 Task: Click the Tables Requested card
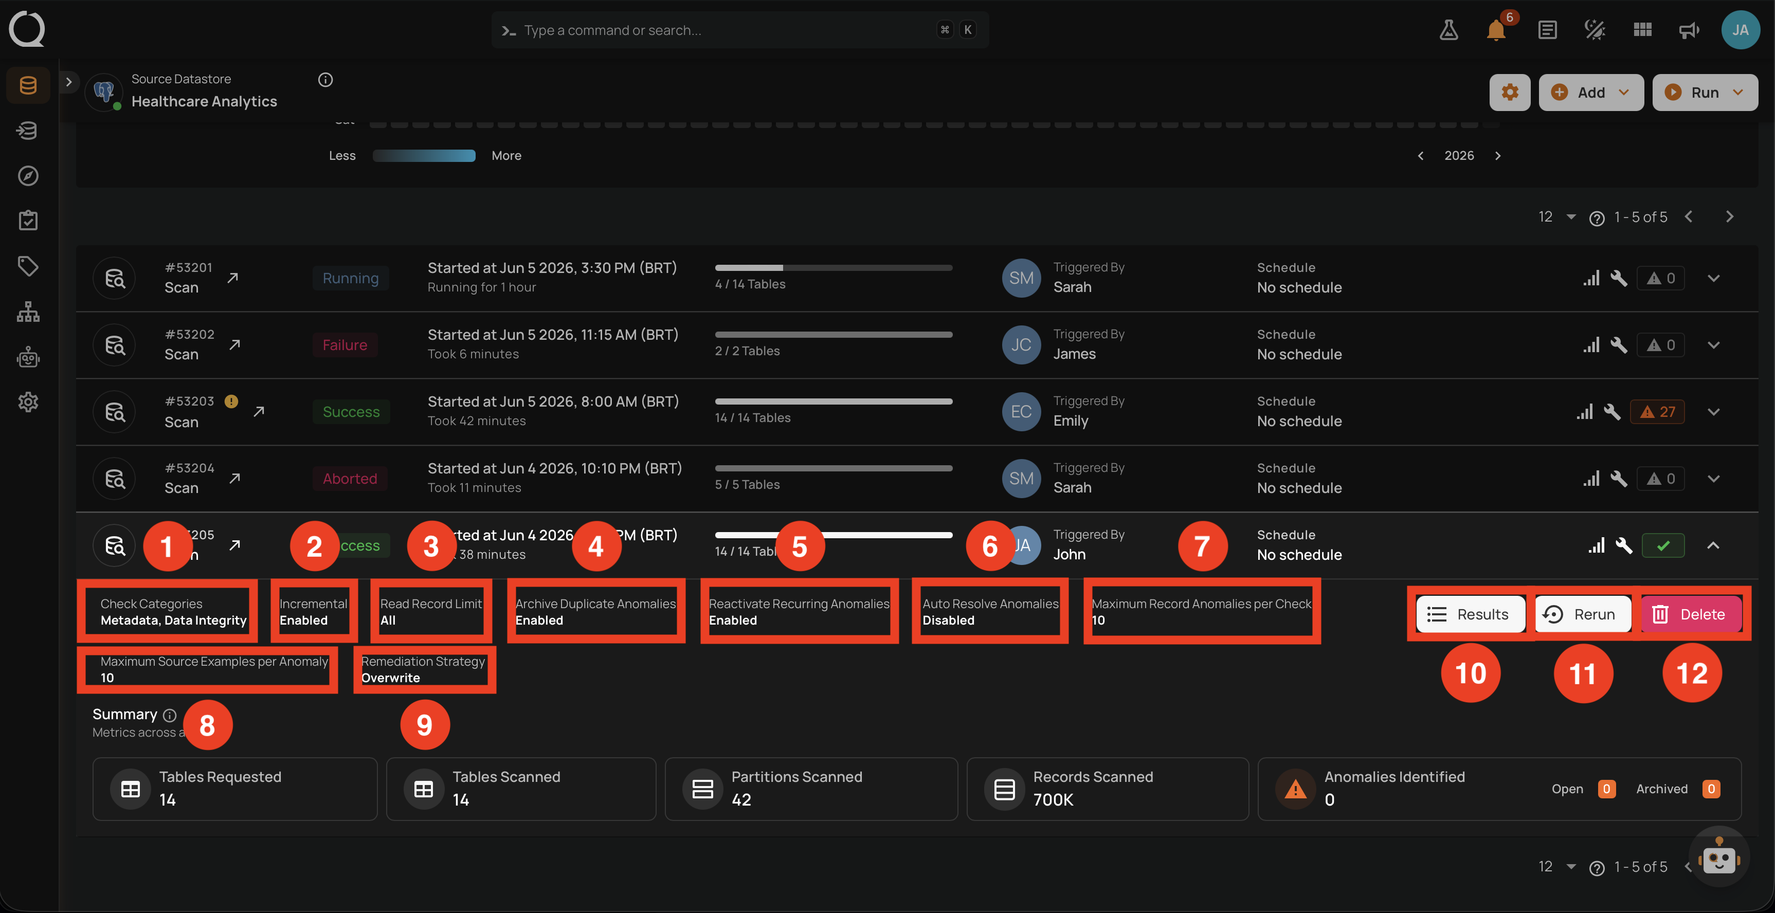[x=235, y=789]
